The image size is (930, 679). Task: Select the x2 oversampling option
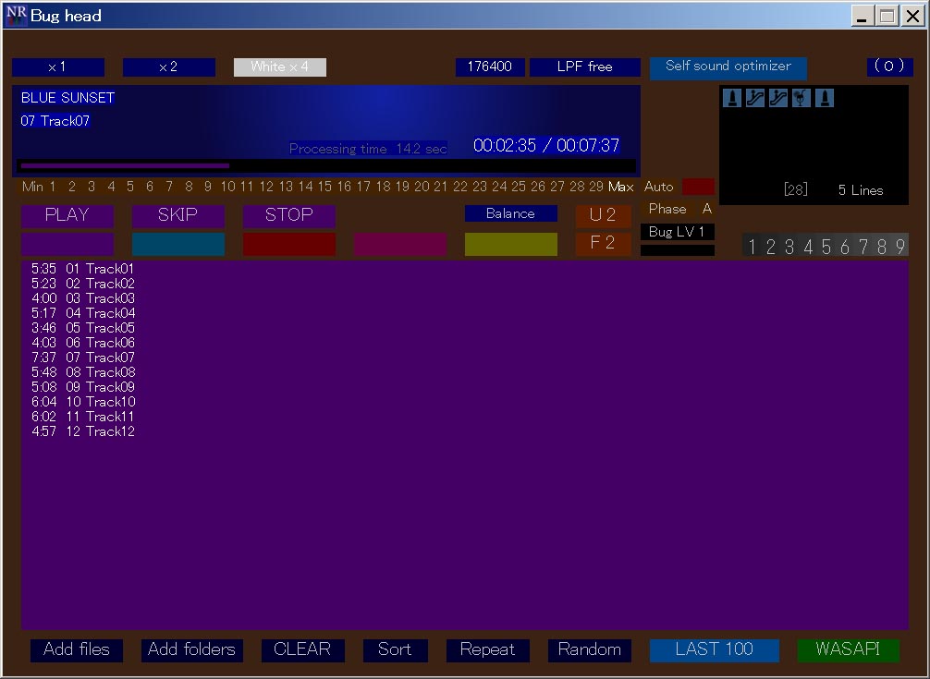coord(168,67)
